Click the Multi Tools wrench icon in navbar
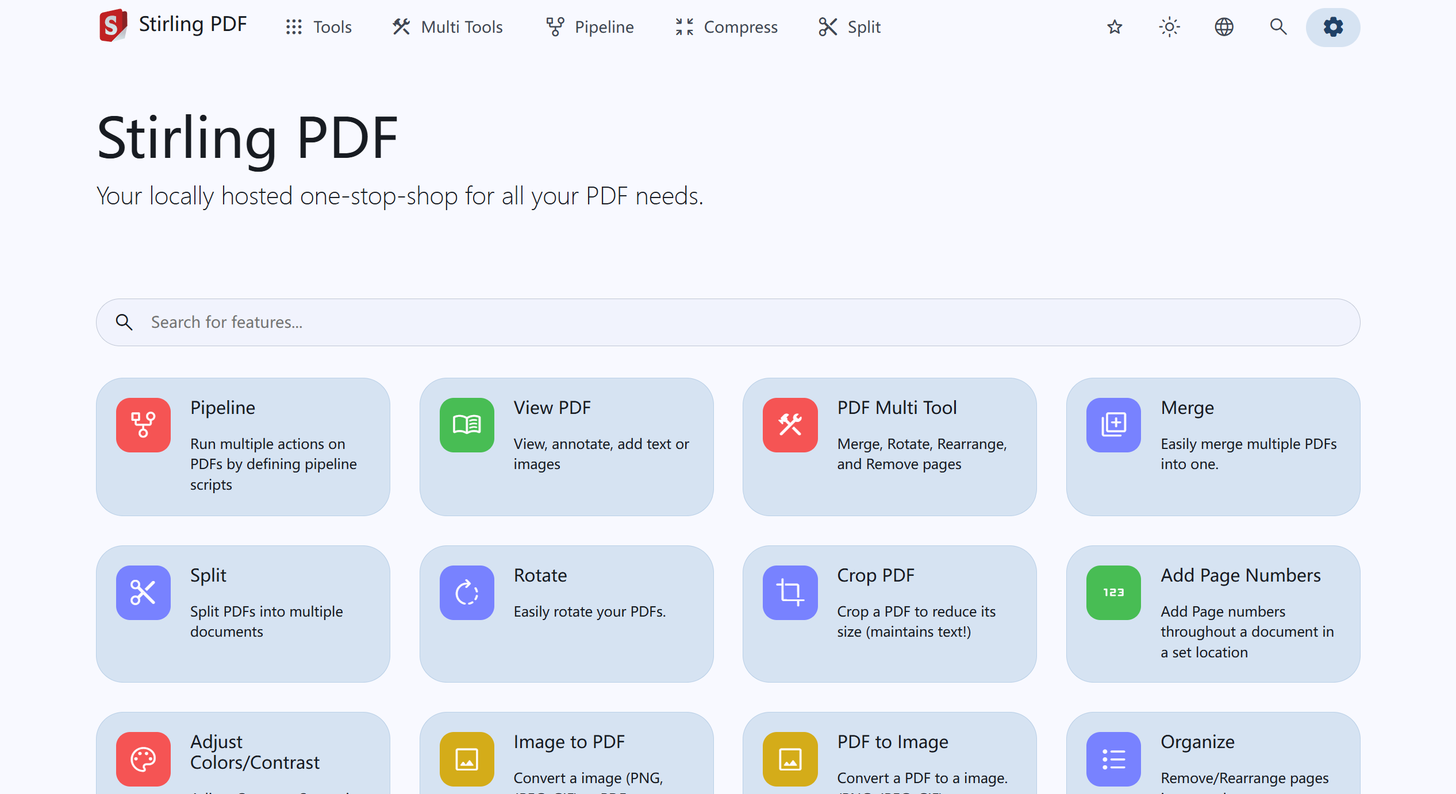Viewport: 1456px width, 794px height. 401,27
